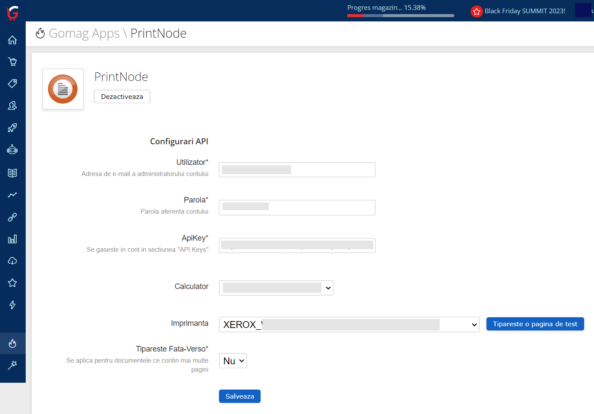Click the Progres magazin progress bar
The height and width of the screenshot is (414, 594).
click(400, 15)
